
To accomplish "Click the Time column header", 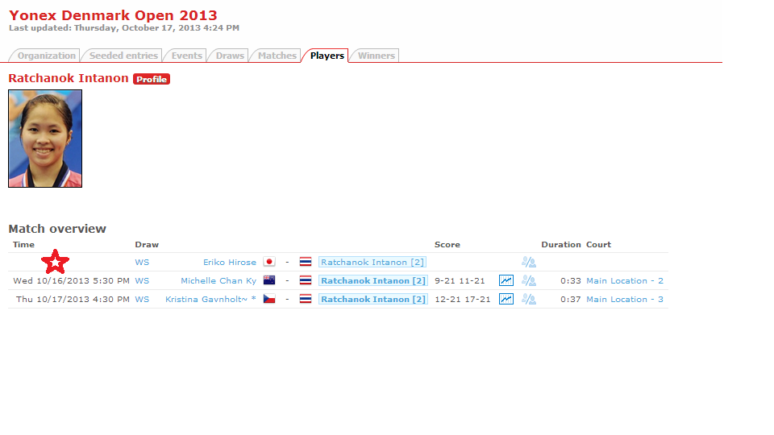I will click(x=23, y=245).
